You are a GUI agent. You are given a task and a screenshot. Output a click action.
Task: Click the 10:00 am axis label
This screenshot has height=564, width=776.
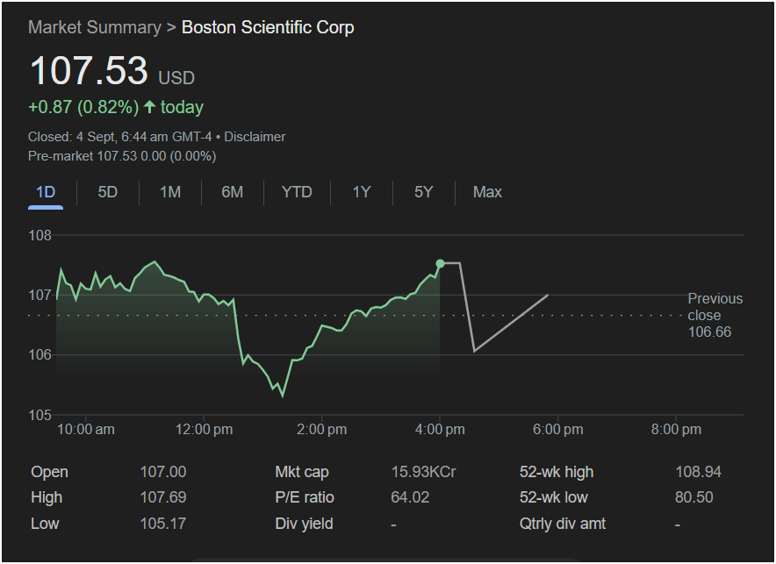click(86, 429)
